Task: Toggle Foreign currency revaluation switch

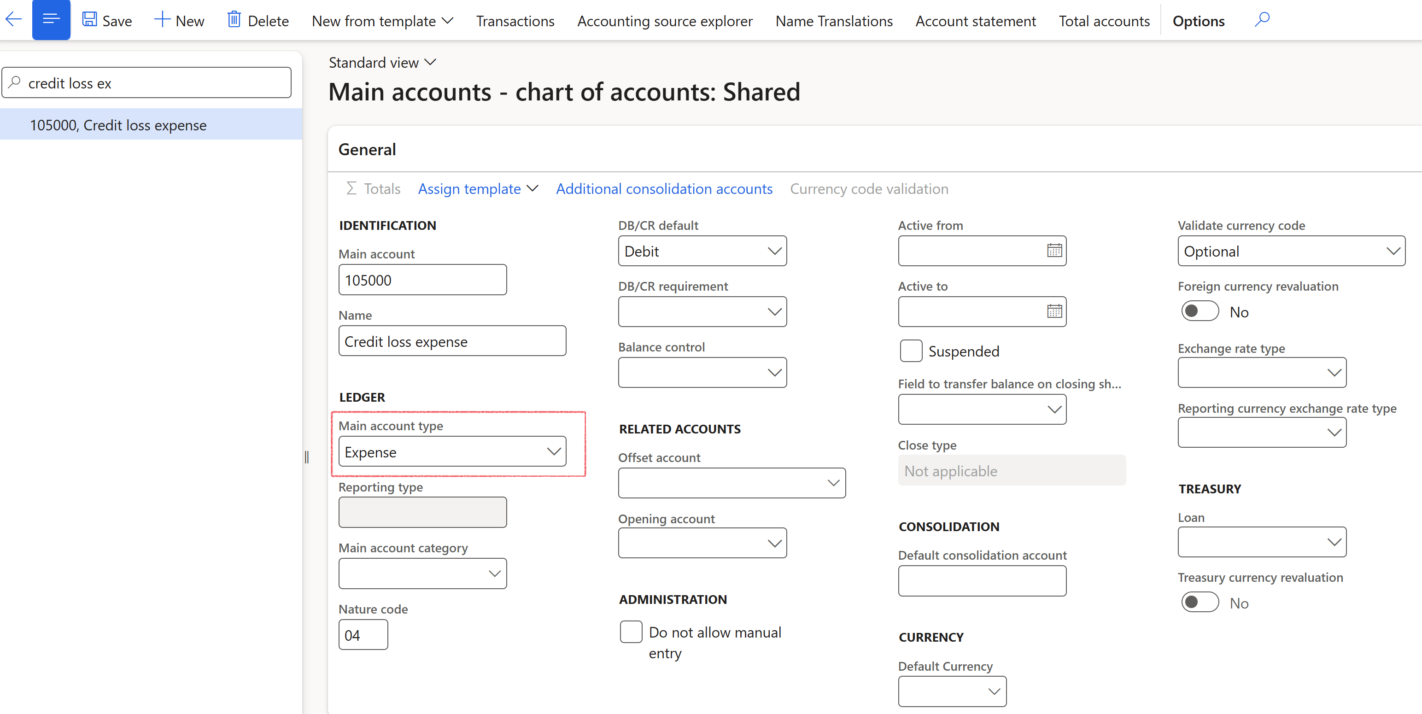Action: (x=1200, y=311)
